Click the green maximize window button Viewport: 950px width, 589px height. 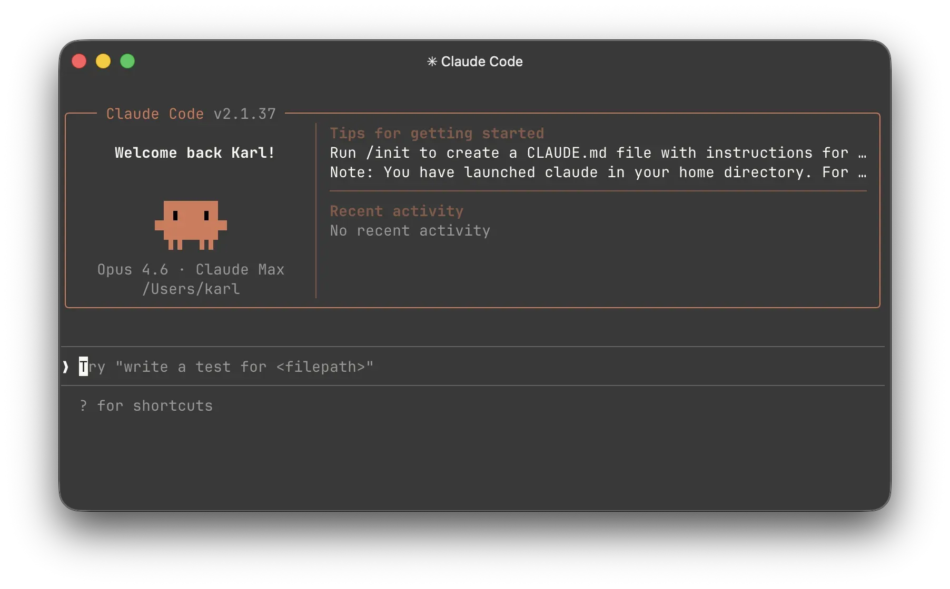[x=127, y=62]
